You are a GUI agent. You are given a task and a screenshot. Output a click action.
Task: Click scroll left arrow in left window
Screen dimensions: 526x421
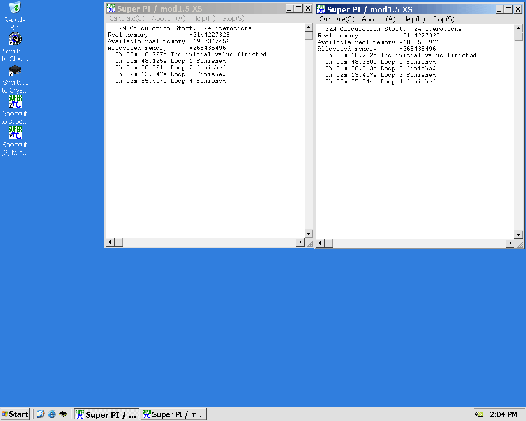(x=110, y=242)
